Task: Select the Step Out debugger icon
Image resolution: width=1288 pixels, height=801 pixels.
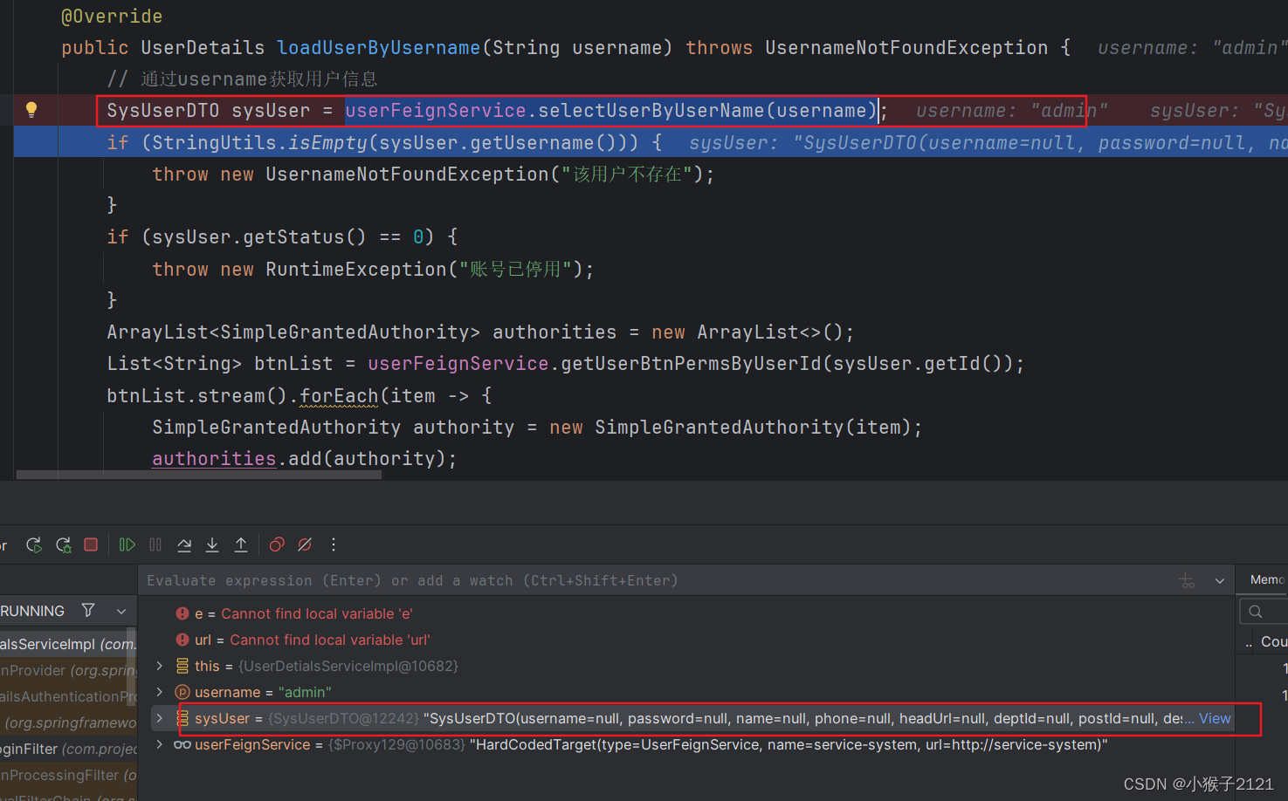Action: pos(241,544)
